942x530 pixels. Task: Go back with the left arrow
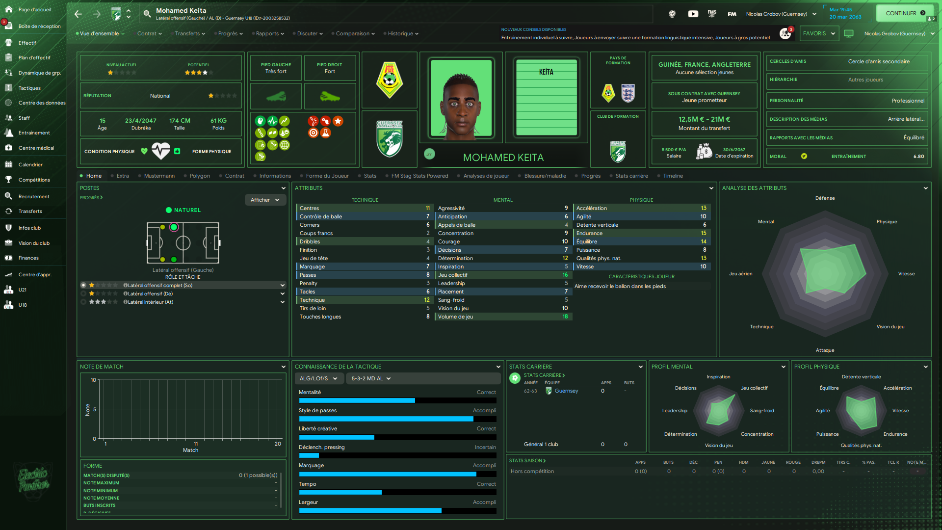tap(78, 14)
